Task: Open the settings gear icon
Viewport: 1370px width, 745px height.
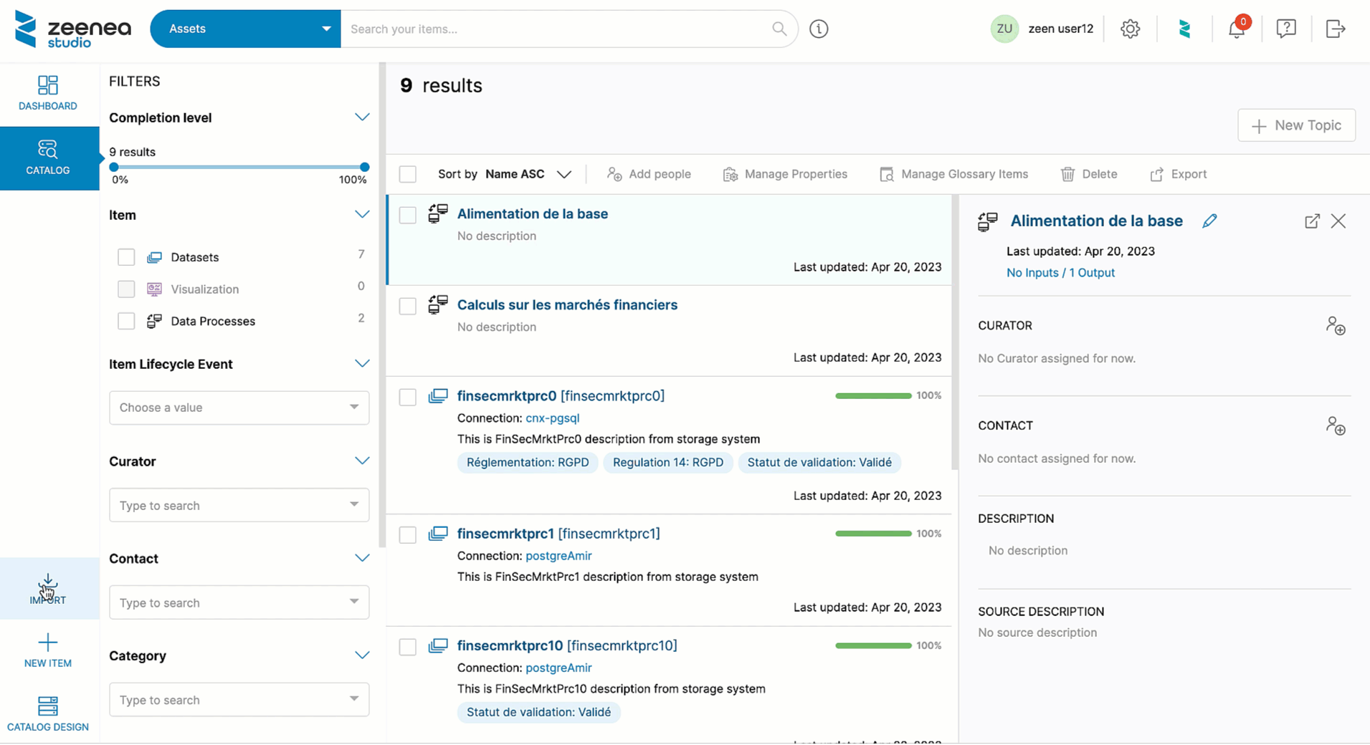Action: (1130, 29)
